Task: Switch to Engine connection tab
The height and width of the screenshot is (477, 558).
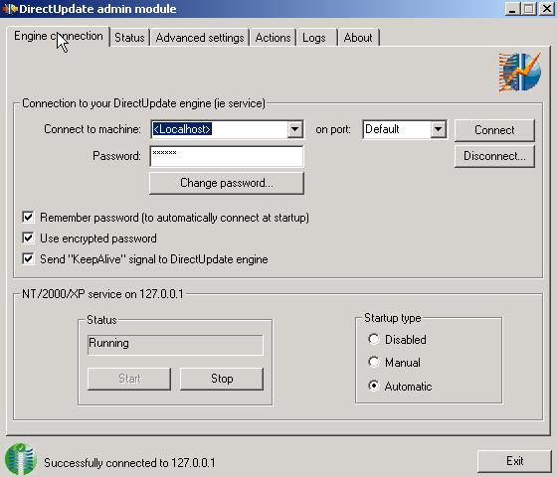Action: 58,36
